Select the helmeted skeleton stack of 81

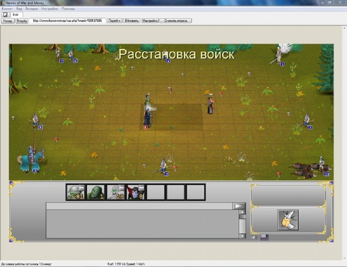pyautogui.click(x=76, y=192)
